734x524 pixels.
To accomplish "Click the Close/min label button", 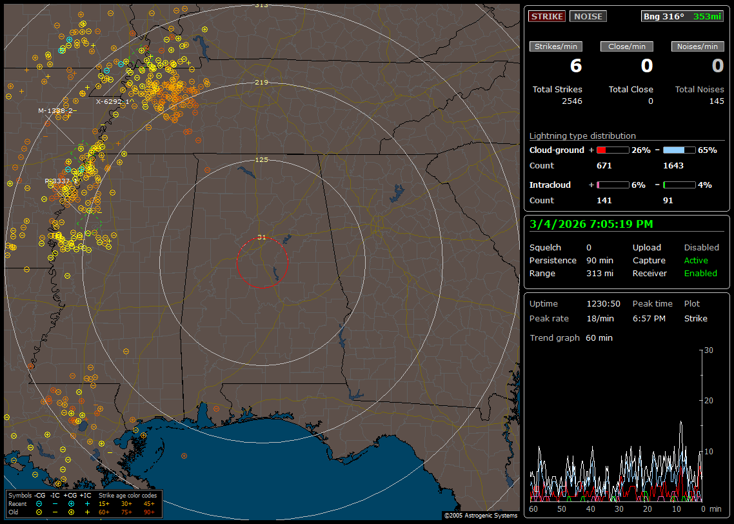I will click(x=627, y=46).
